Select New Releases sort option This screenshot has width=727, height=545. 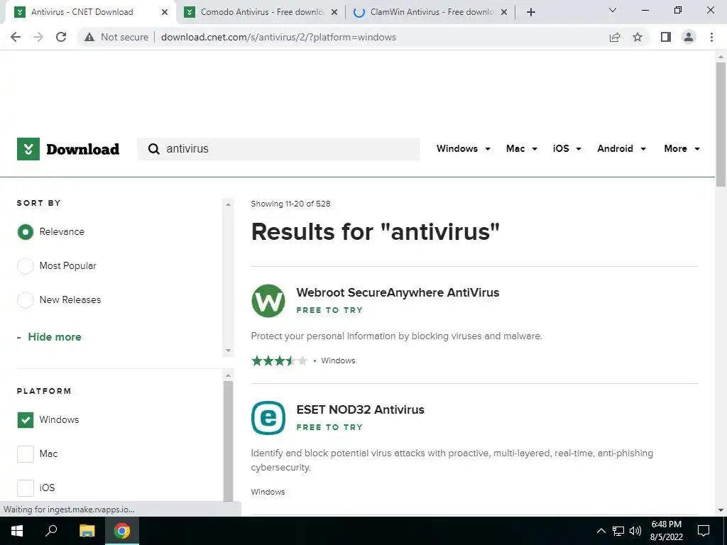point(26,300)
